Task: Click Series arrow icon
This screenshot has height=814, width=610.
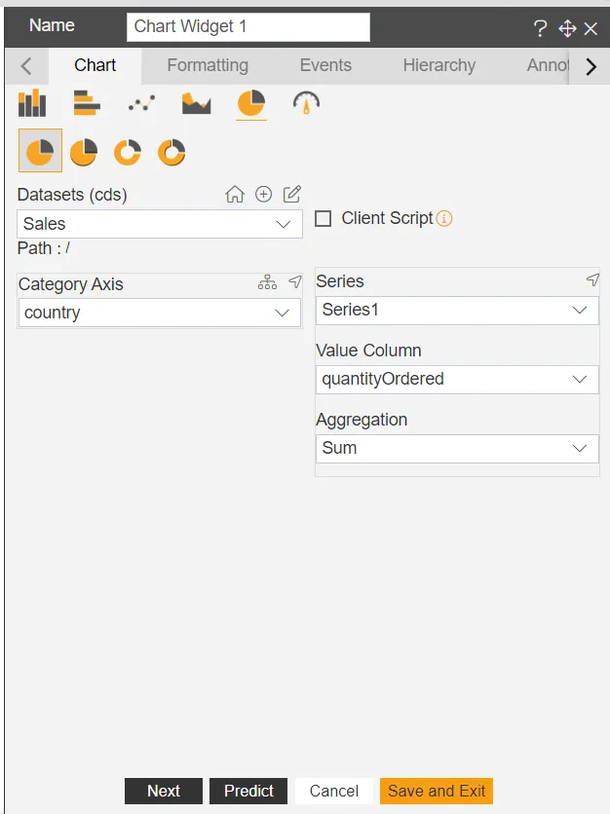Action: pyautogui.click(x=592, y=279)
